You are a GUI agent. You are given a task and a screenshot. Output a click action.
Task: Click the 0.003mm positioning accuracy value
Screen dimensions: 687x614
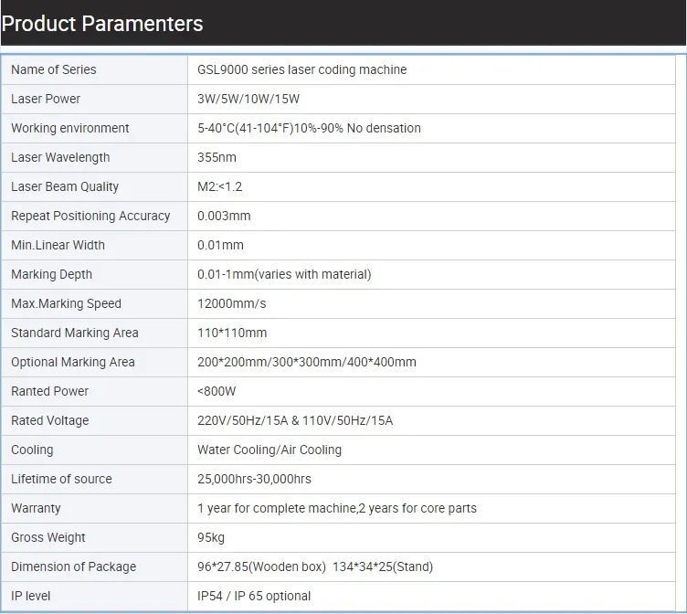point(224,216)
